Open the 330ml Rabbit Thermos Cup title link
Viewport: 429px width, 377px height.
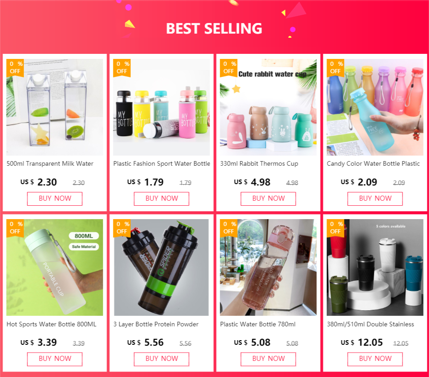tap(259, 163)
